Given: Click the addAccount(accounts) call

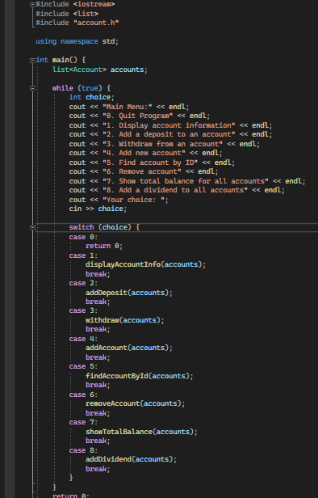Looking at the screenshot, I should click(129, 348).
